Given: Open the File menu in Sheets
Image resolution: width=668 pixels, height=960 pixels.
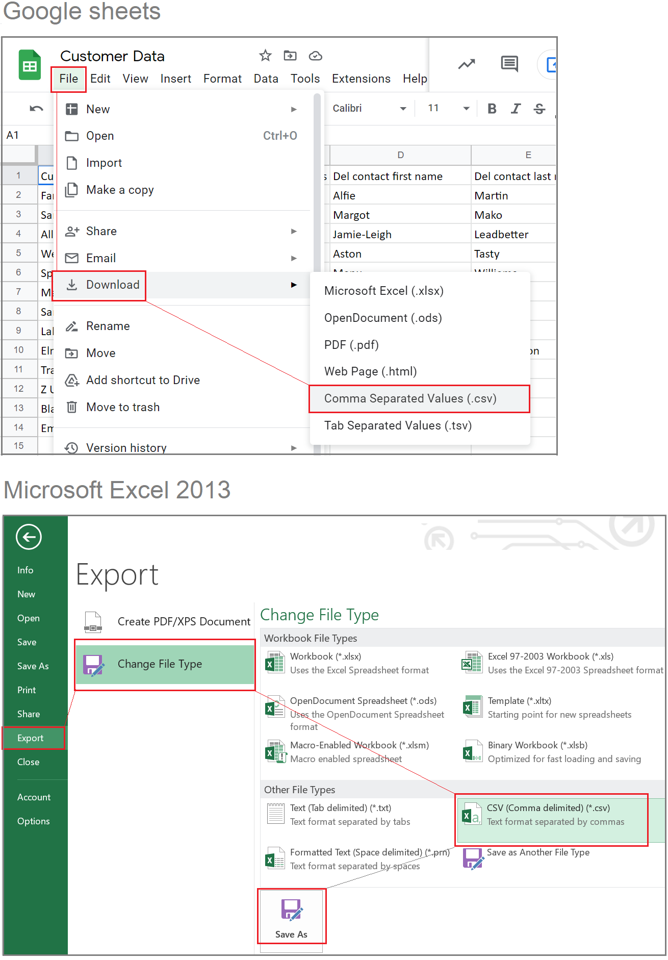Looking at the screenshot, I should (68, 79).
